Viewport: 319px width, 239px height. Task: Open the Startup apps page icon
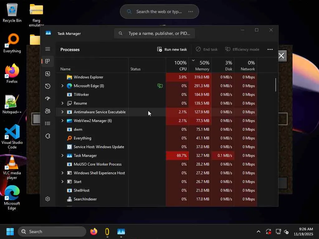click(48, 99)
